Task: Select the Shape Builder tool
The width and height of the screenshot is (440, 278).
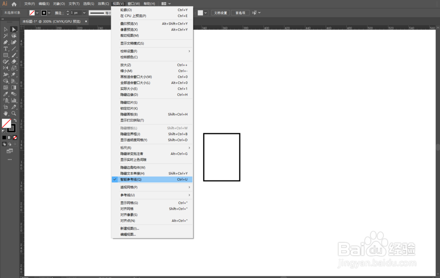Action: click(6, 81)
